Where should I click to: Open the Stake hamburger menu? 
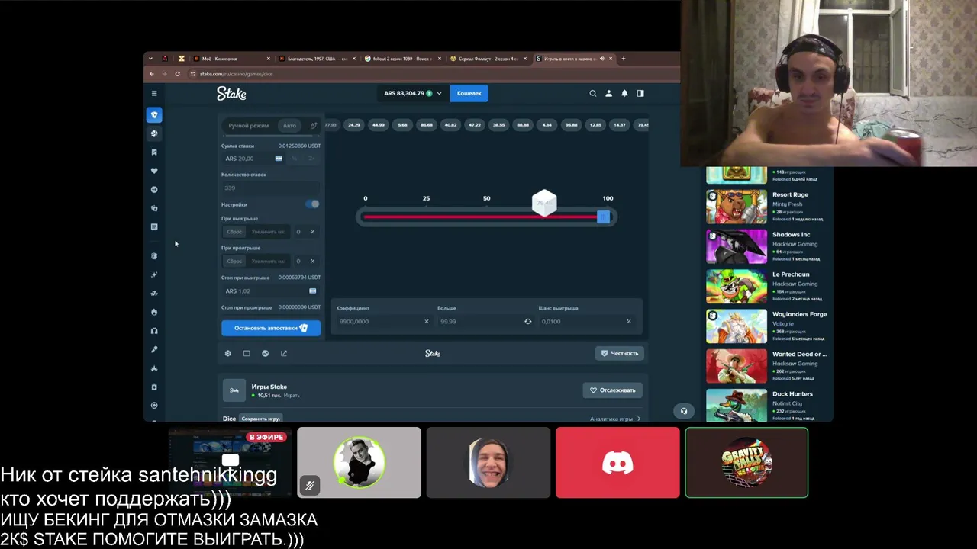[x=154, y=93]
